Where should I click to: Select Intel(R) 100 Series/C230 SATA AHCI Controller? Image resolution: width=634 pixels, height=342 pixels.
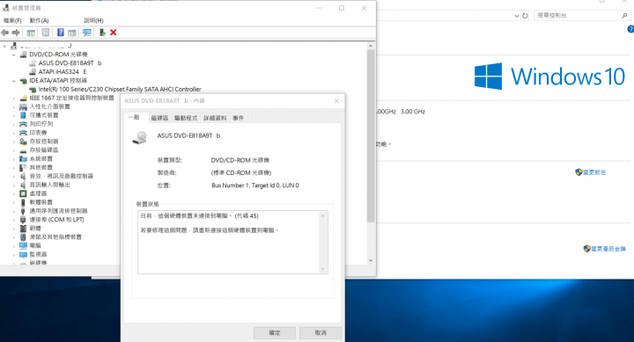120,89
